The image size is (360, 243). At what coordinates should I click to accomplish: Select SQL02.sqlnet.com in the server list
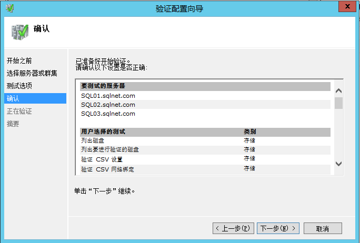(x=205, y=105)
